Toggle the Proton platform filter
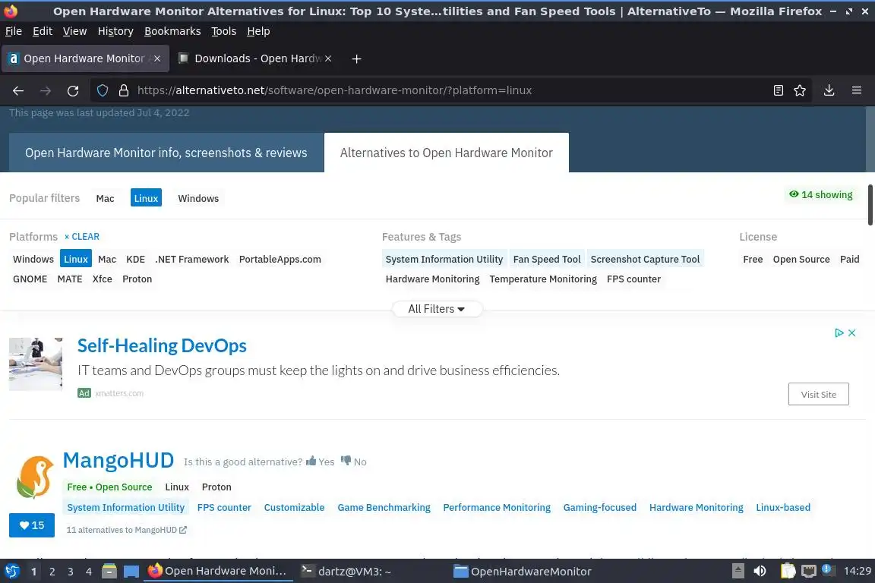This screenshot has height=583, width=875. [137, 279]
